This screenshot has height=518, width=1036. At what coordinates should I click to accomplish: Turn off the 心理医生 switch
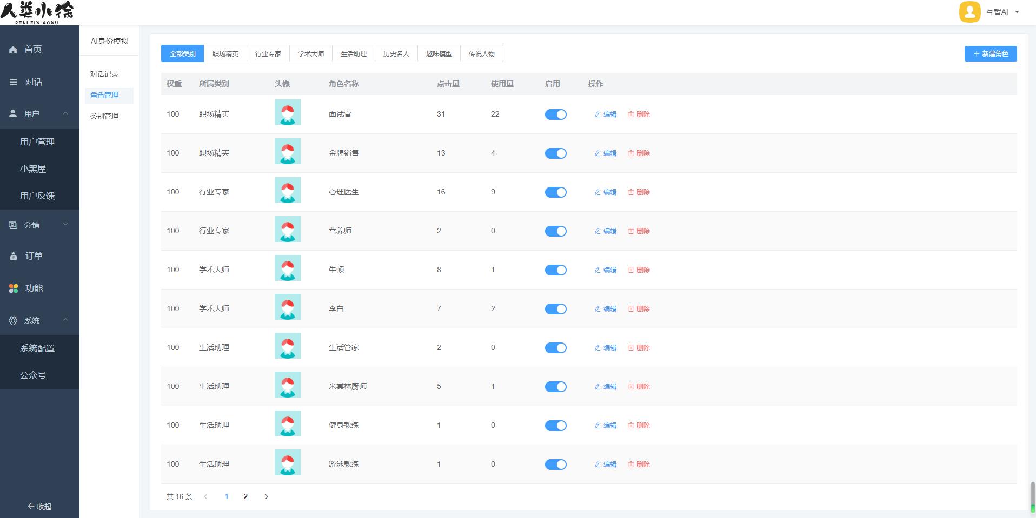(x=556, y=192)
